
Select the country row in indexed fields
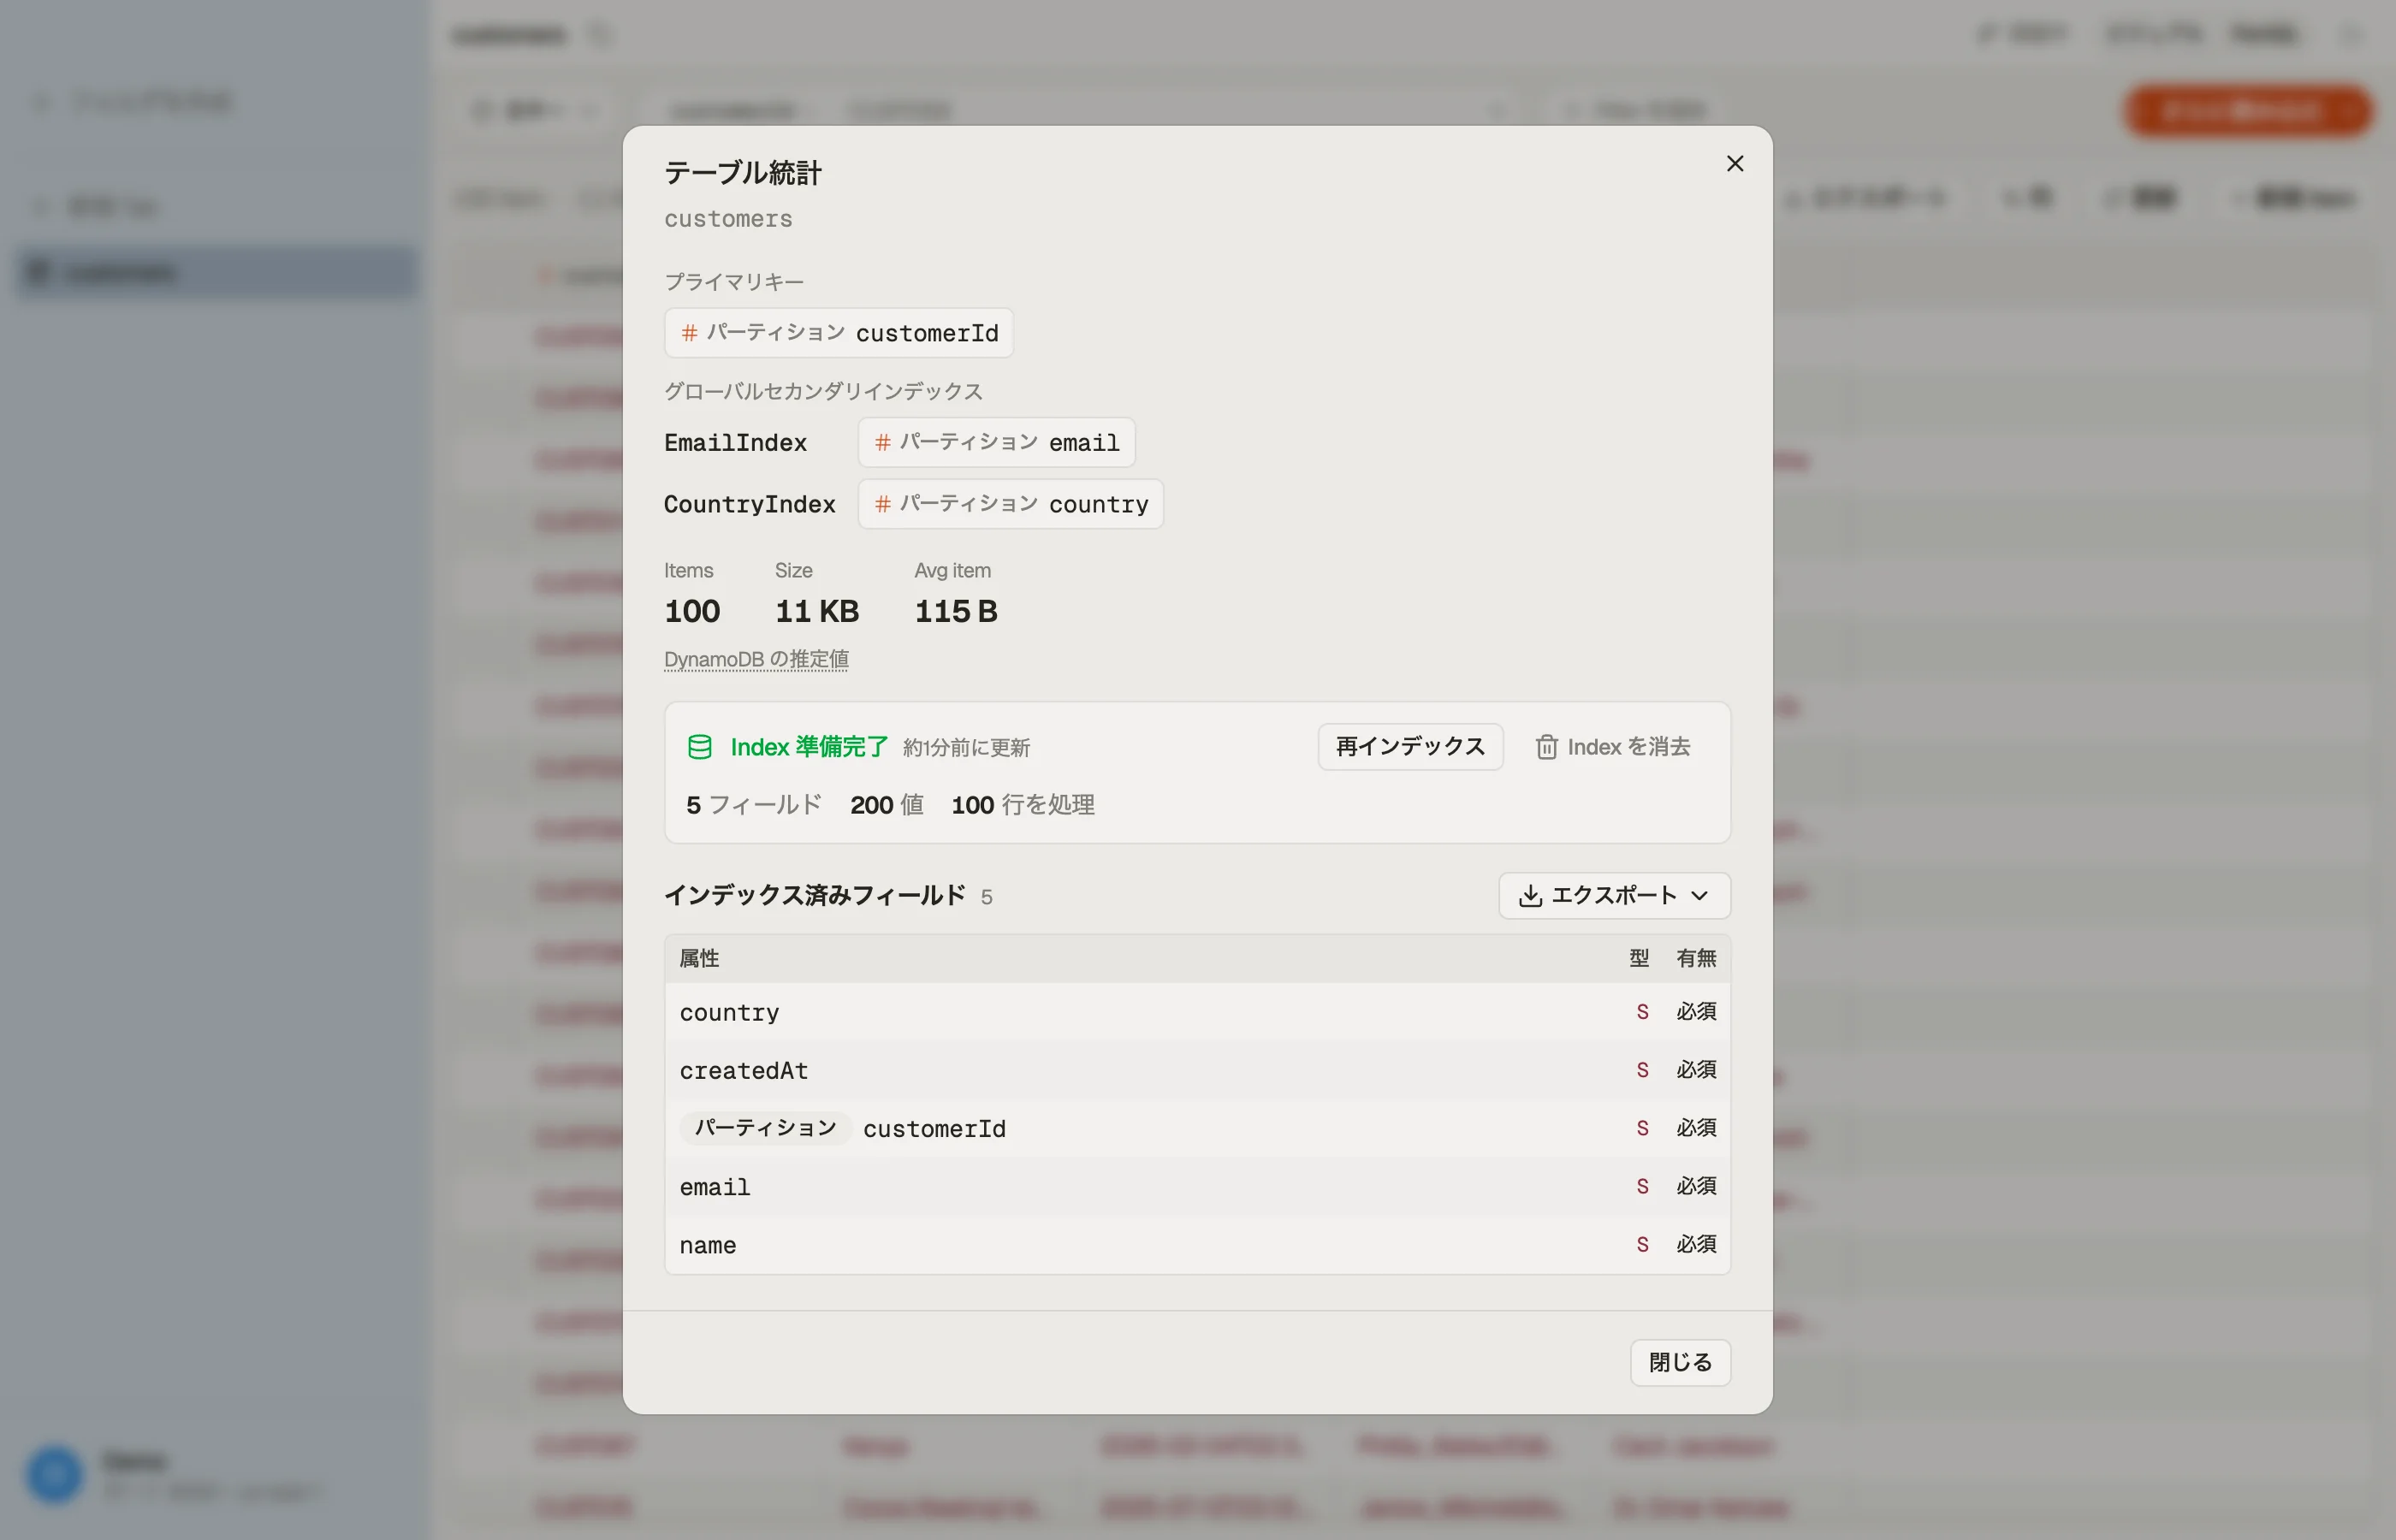point(1197,1012)
